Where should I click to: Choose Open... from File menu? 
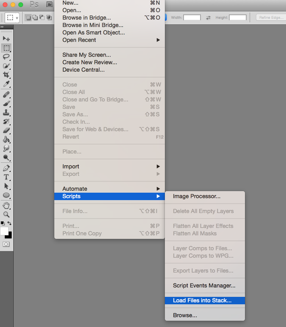(109, 10)
